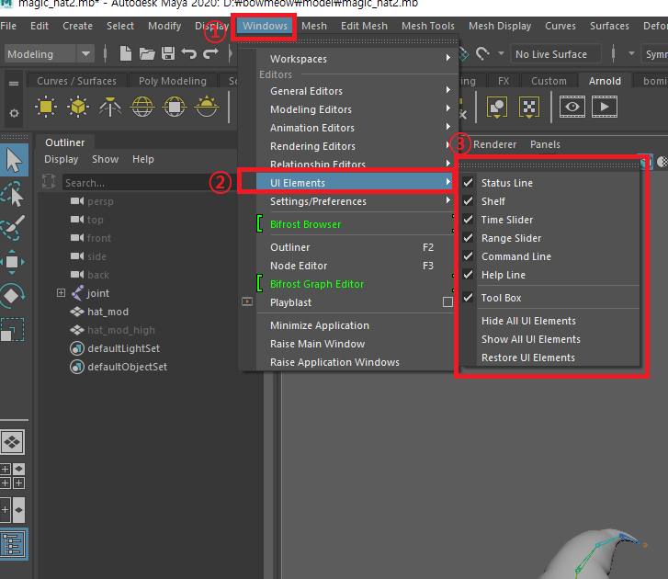Screen dimensions: 668x579
Task: Toggle the Time Slider checkbox
Action: point(468,220)
